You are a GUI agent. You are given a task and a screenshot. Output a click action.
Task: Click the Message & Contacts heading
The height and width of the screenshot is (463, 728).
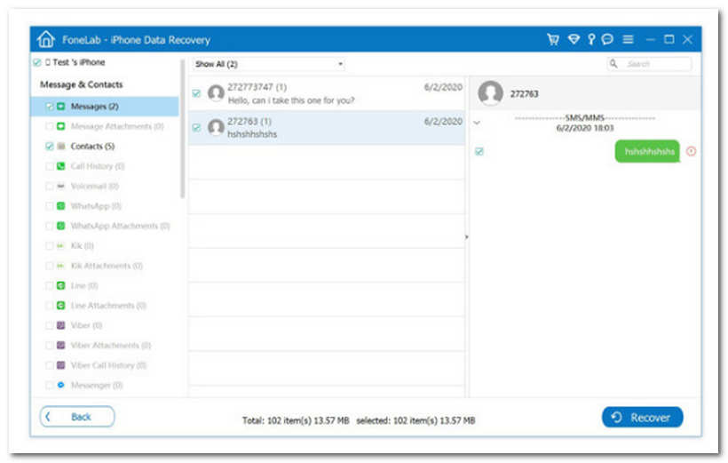(x=82, y=84)
